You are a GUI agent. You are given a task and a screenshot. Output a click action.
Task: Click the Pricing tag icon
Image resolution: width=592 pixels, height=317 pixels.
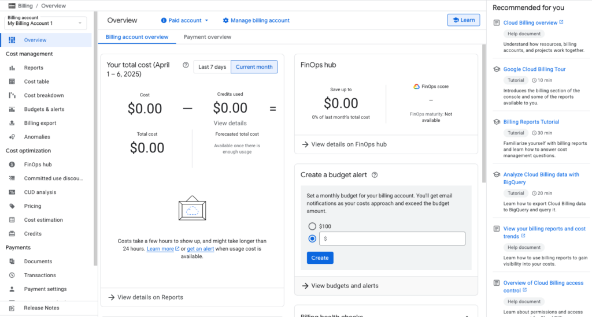(x=12, y=206)
